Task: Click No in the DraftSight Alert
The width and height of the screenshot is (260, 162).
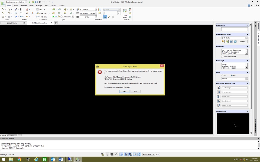Action: 135,91
